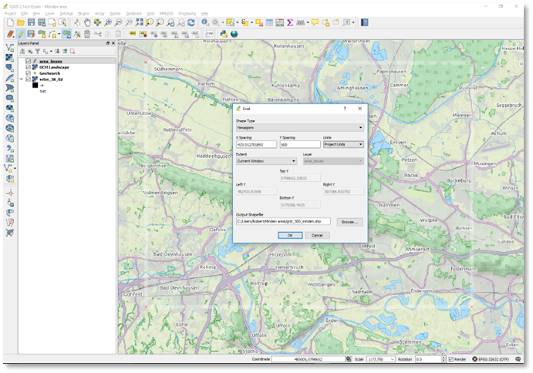
Task: Uncheck the area_boxes layer visibility
Action: (x=29, y=61)
